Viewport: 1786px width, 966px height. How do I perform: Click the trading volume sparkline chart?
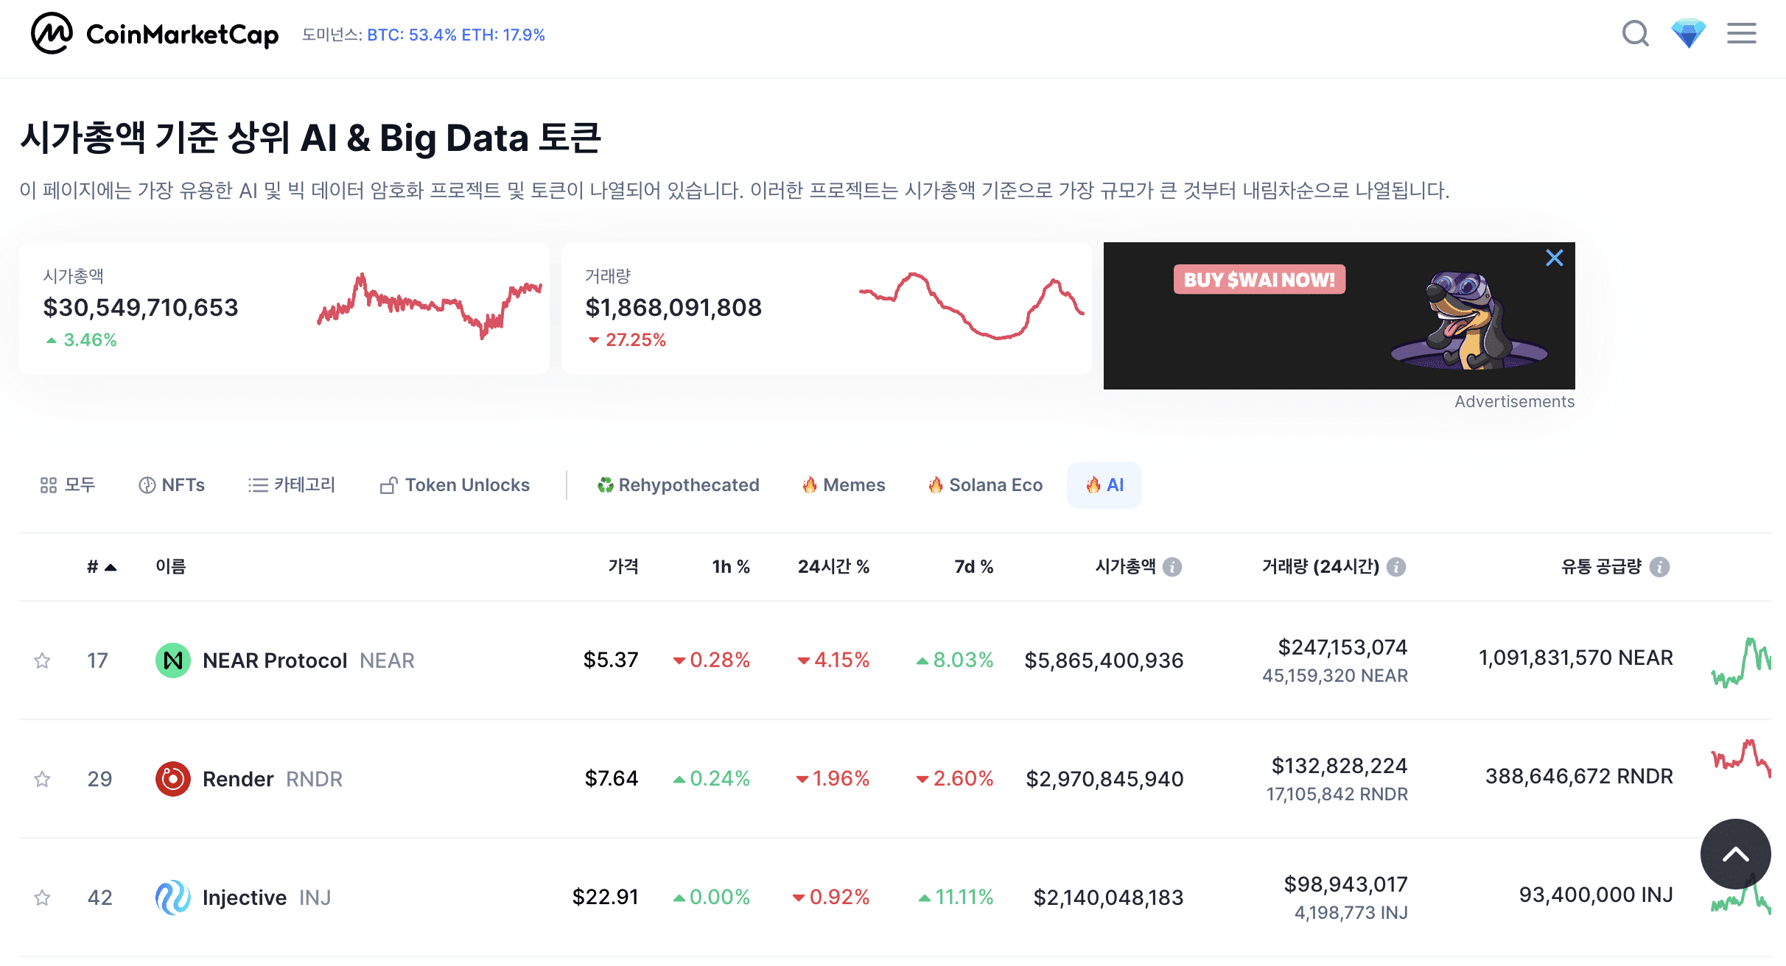coord(972,306)
